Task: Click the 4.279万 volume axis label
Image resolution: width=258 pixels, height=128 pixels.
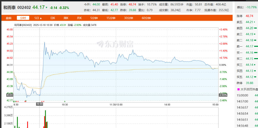Action: (x=8, y=107)
